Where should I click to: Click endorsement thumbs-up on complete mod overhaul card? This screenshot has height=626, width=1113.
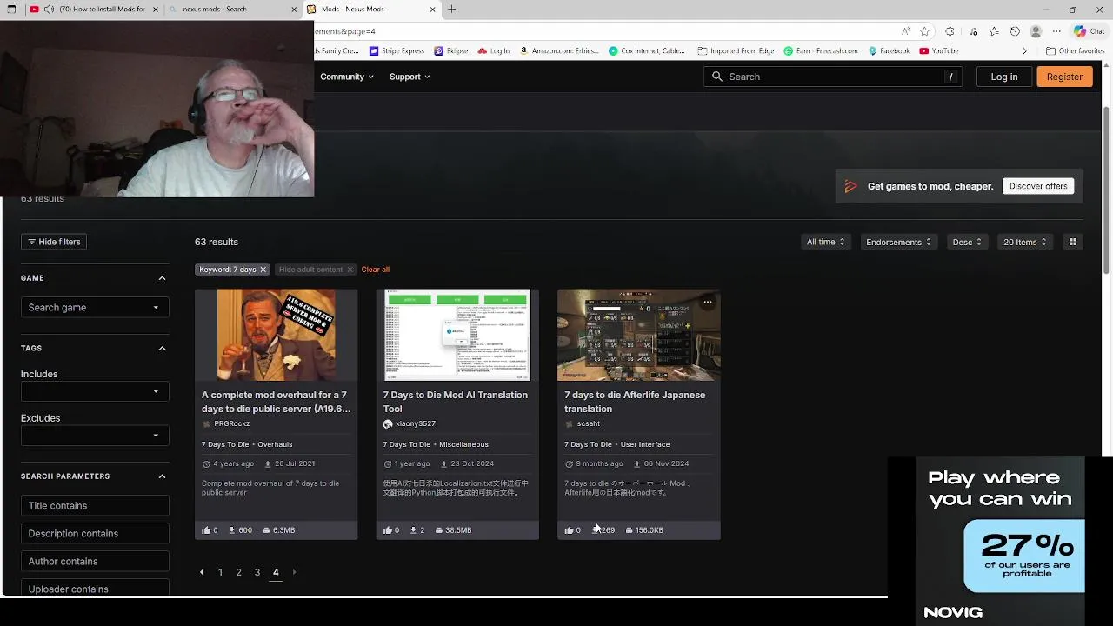pos(206,530)
